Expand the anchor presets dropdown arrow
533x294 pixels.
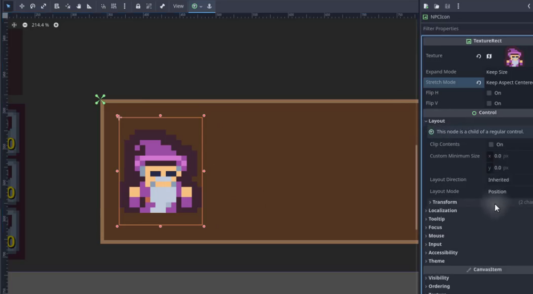(x=201, y=6)
